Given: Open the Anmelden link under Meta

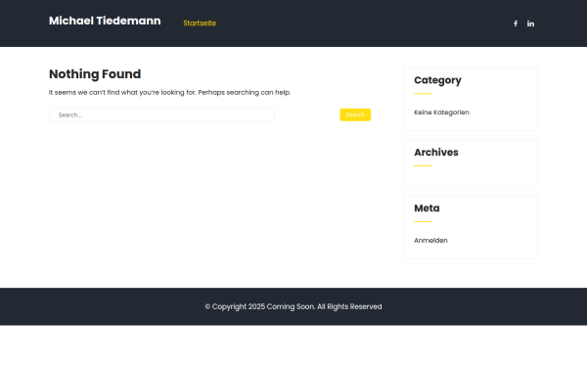Looking at the screenshot, I should pos(430,241).
